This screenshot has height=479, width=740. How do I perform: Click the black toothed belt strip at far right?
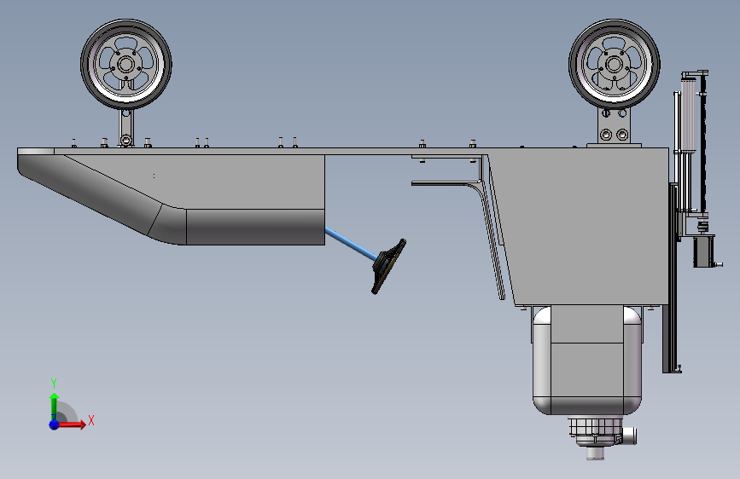703,145
